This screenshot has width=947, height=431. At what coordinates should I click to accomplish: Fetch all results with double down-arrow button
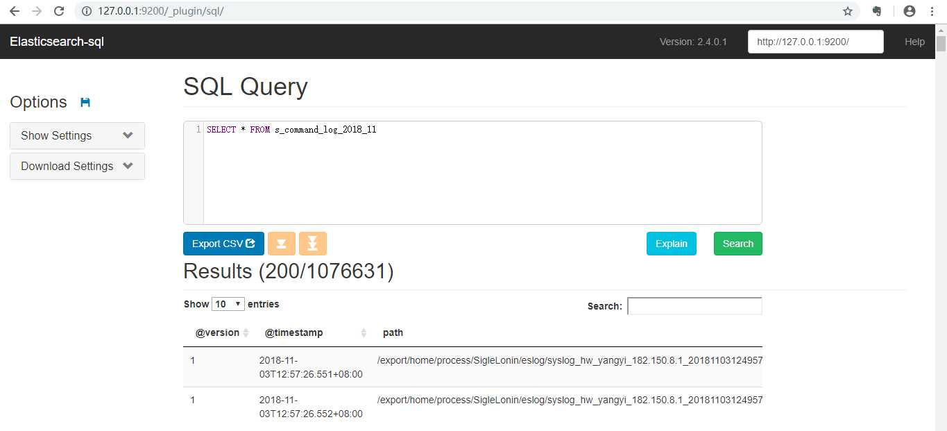pyautogui.click(x=313, y=244)
